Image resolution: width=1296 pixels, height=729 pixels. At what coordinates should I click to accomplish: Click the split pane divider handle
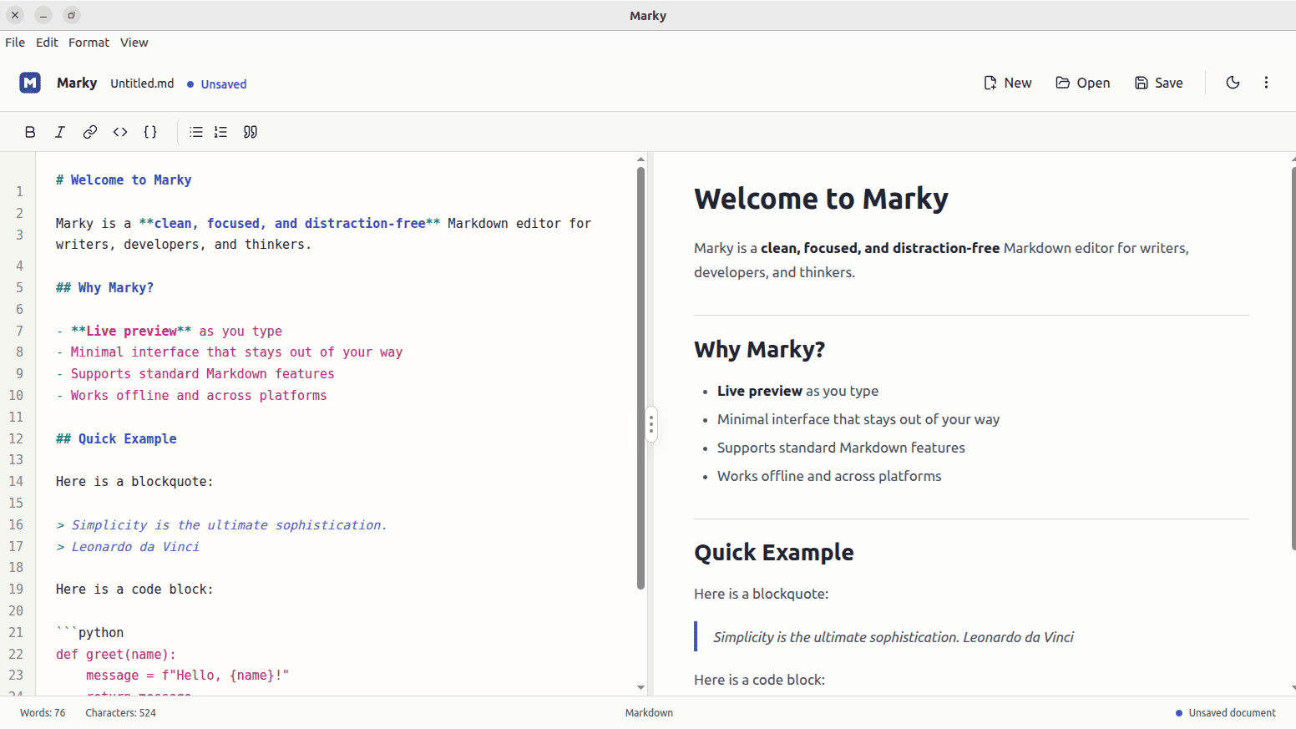[x=651, y=424]
